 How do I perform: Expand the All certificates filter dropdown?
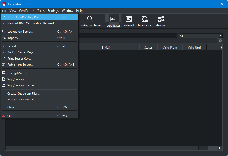220,36
